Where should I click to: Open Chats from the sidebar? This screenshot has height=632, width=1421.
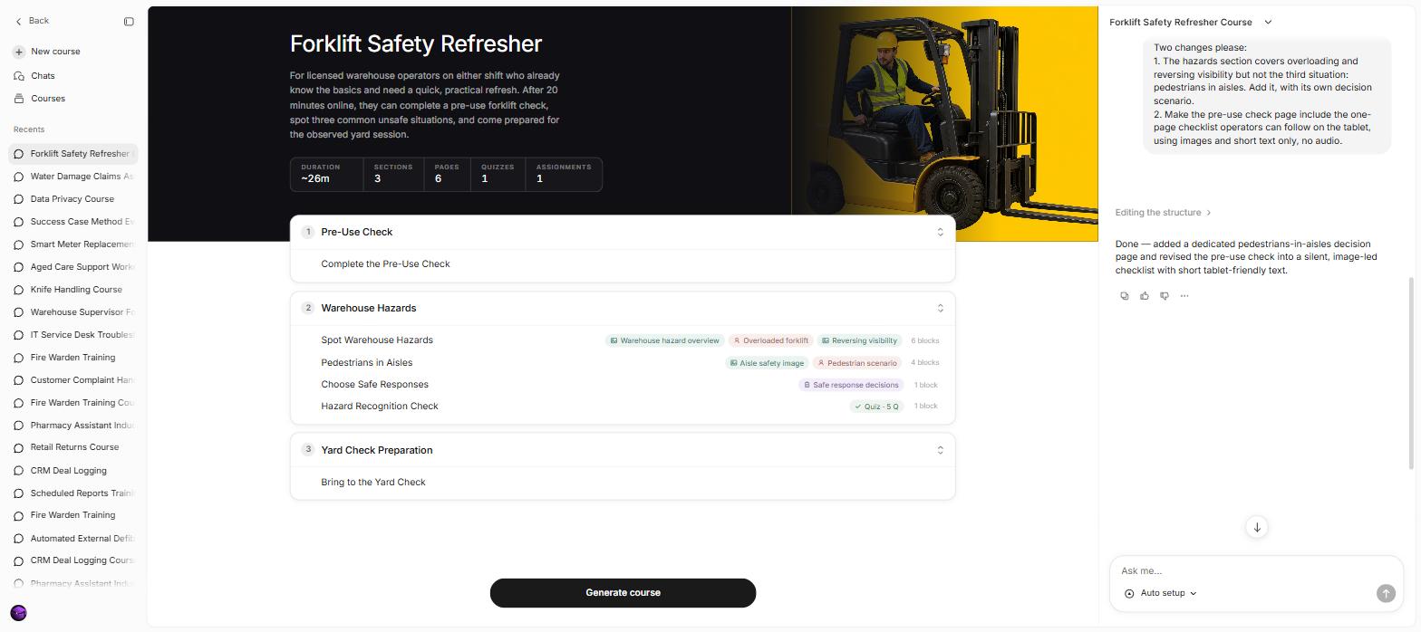(42, 76)
